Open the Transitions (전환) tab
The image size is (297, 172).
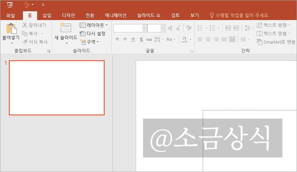pyautogui.click(x=90, y=16)
